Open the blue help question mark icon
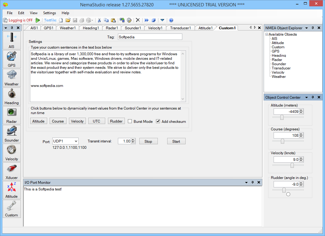 171,20
